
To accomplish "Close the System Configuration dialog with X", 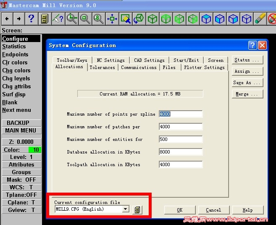I will [x=262, y=45].
